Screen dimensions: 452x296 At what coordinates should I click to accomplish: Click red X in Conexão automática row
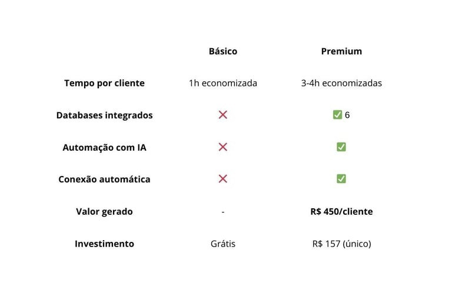(x=222, y=179)
